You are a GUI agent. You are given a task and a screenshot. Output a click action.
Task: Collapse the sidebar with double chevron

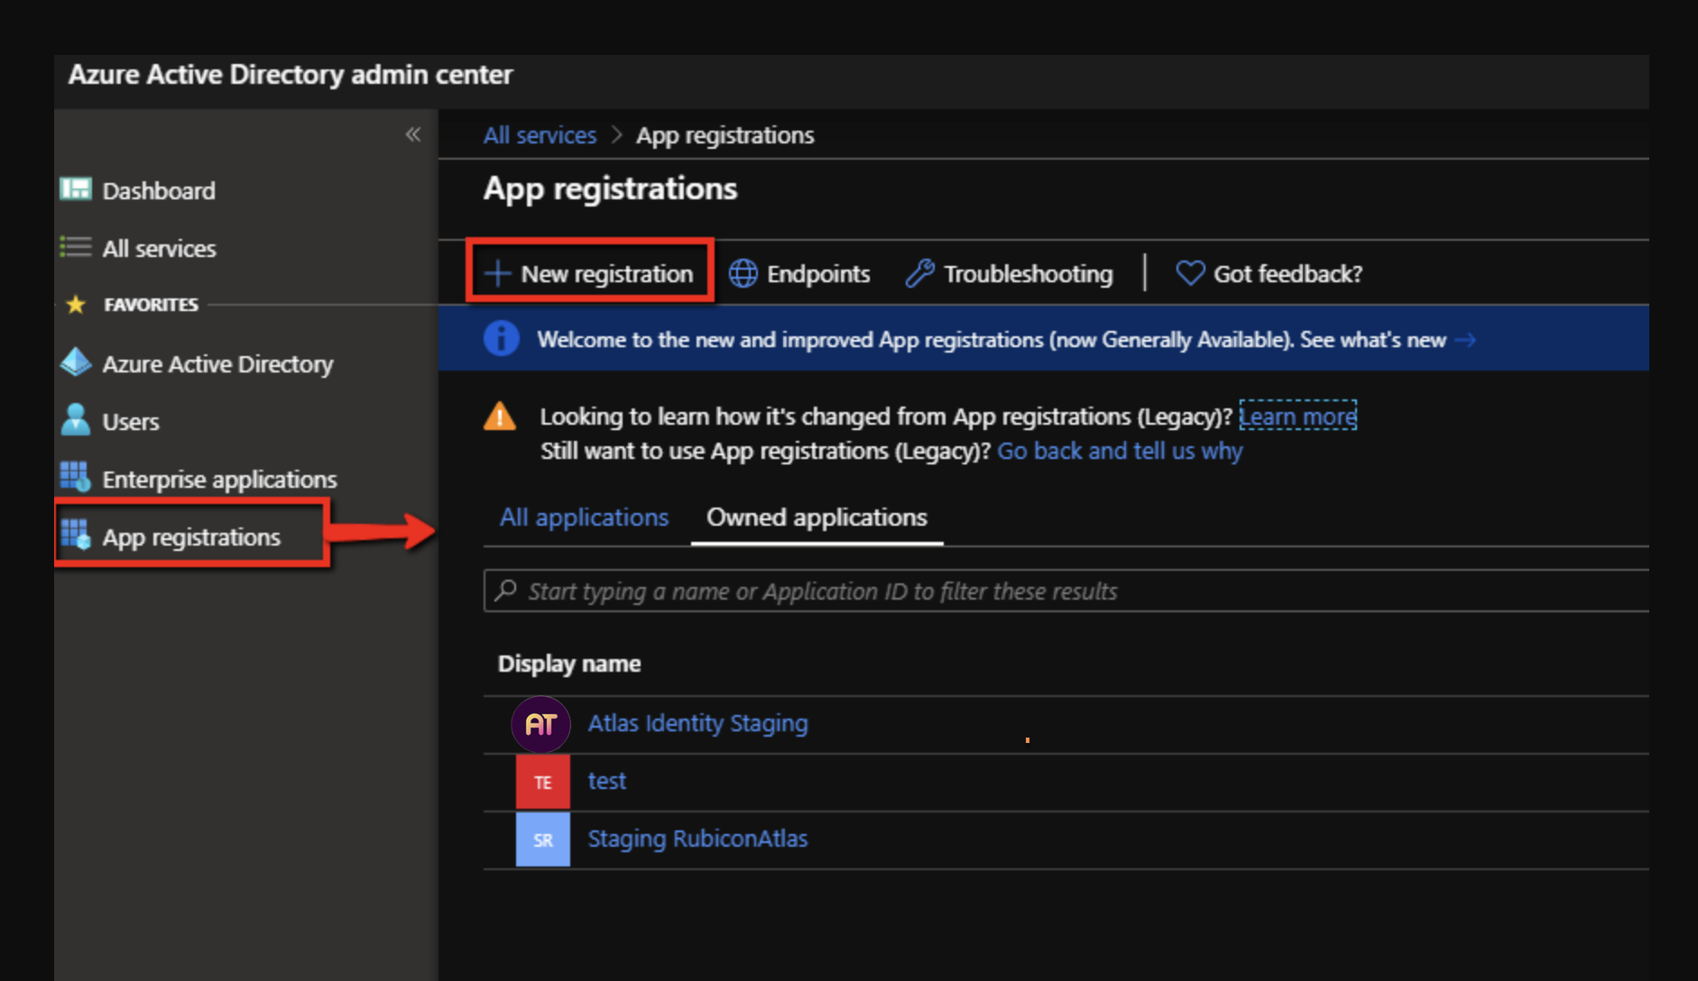click(413, 134)
